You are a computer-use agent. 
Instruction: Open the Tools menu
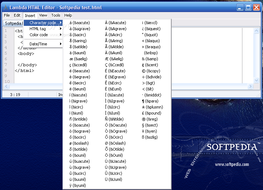[x=56, y=15]
